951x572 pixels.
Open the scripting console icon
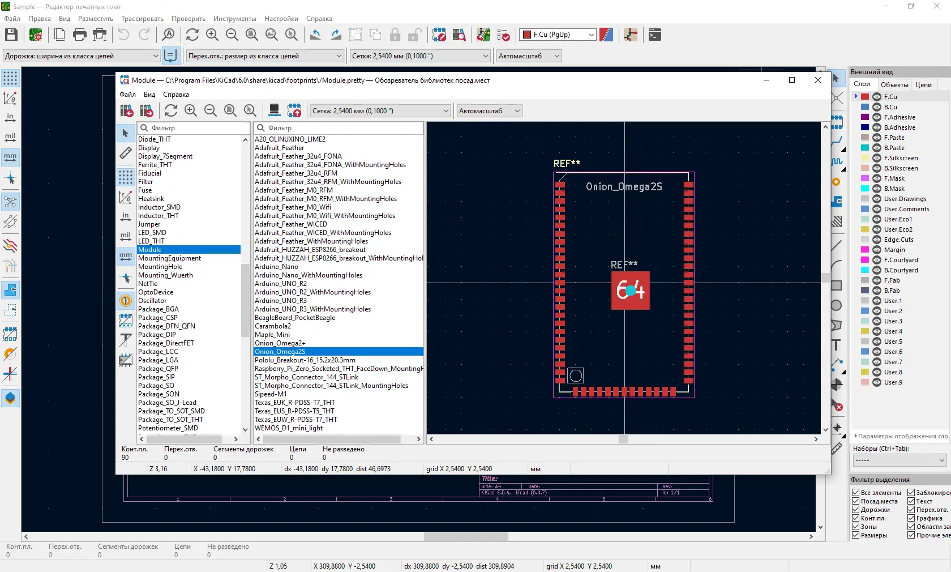click(654, 35)
